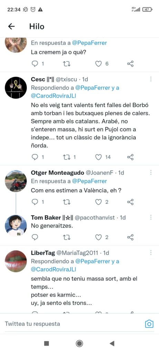
Task: Share the "La cremem ja o què?" tweet
Action: (130, 64)
